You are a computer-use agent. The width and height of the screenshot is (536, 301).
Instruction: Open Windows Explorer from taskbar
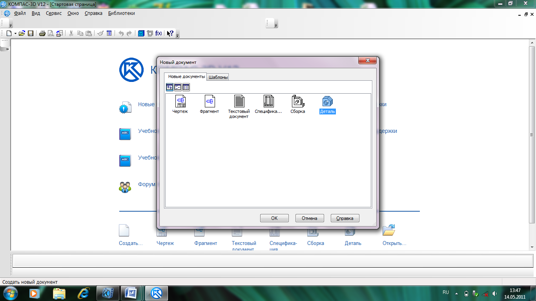(x=59, y=293)
